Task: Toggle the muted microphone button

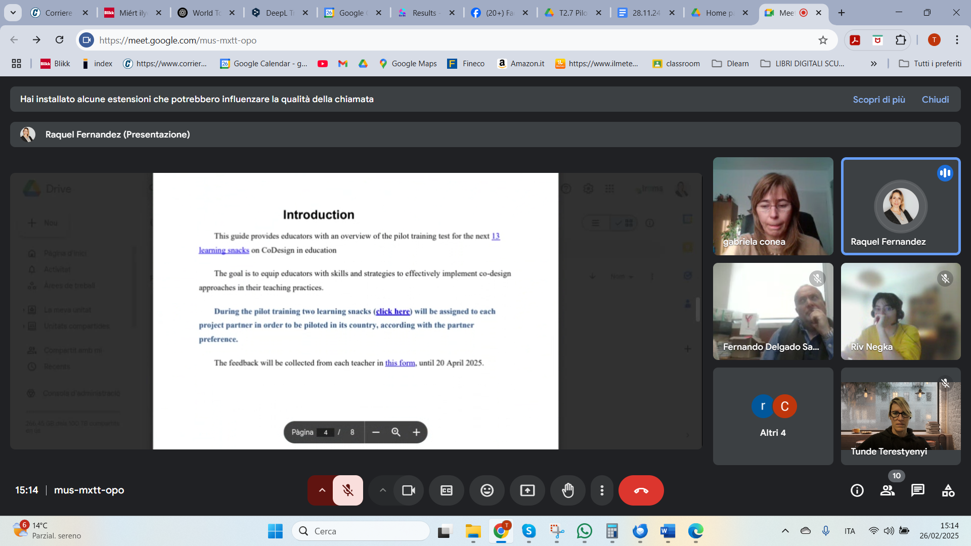Action: (x=348, y=490)
